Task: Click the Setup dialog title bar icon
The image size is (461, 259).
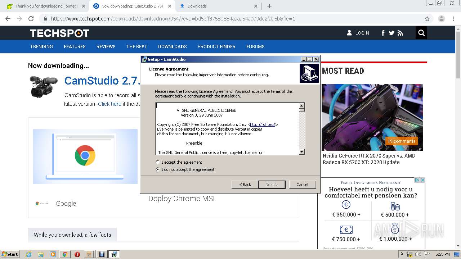Action: (x=144, y=59)
